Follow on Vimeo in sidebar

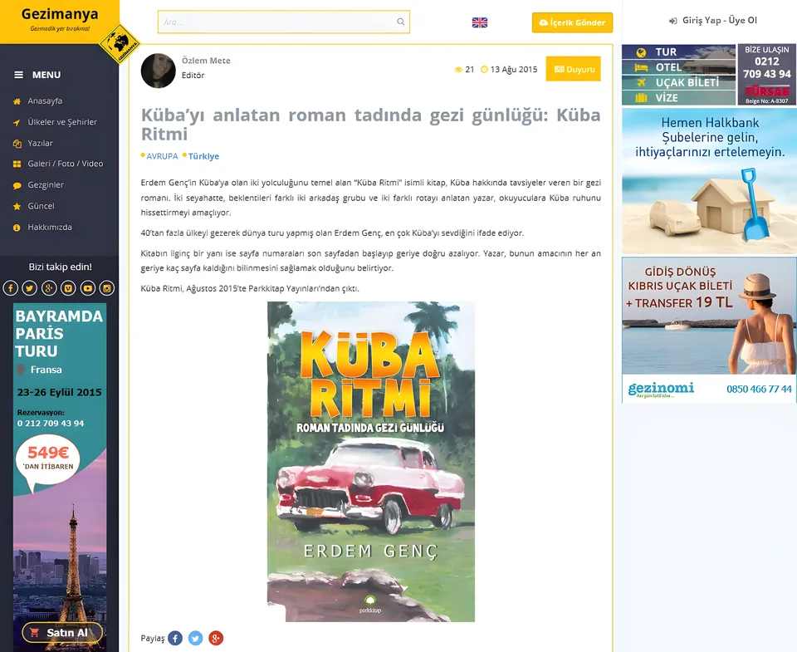click(x=68, y=288)
